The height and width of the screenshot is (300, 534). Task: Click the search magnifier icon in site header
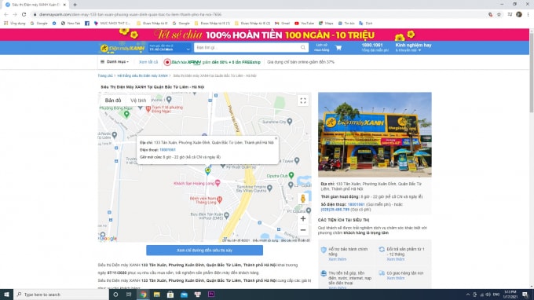303,47
